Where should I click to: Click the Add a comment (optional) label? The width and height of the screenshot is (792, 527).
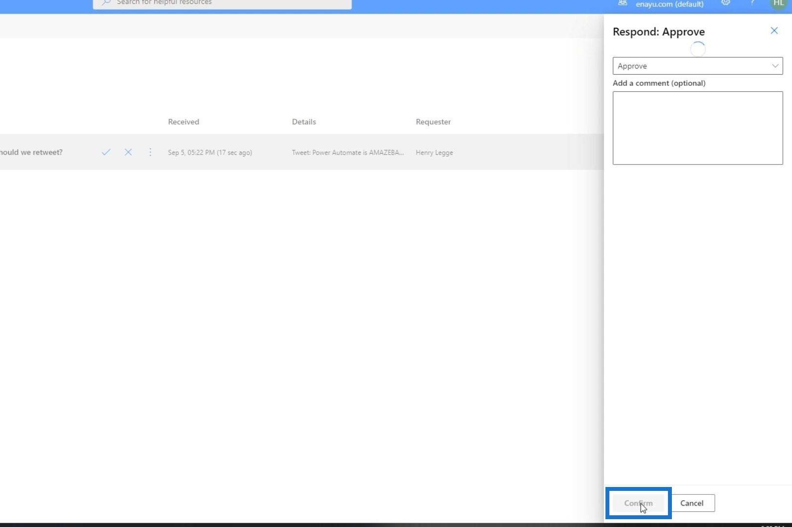click(x=659, y=83)
